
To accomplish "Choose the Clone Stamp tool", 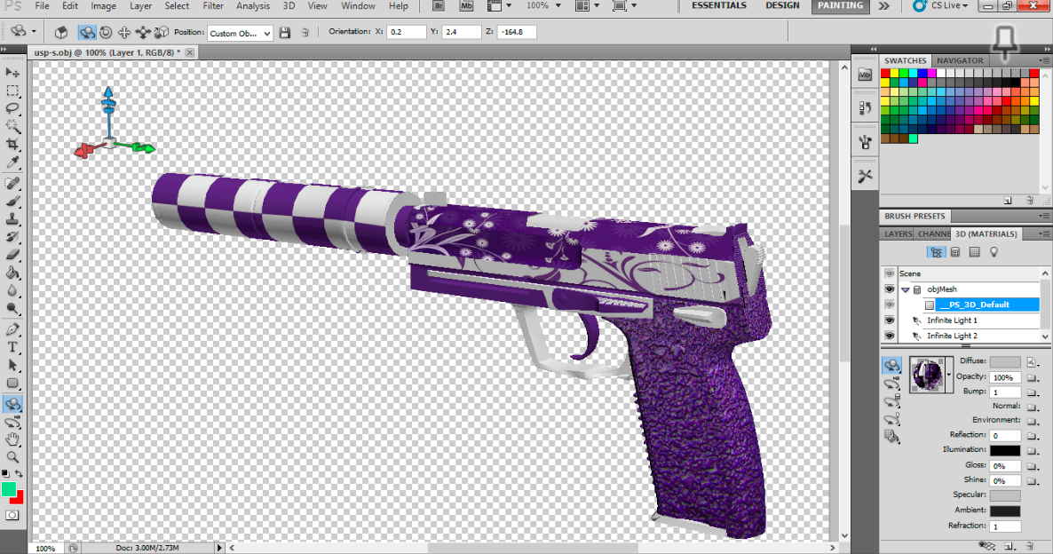I will 12,219.
